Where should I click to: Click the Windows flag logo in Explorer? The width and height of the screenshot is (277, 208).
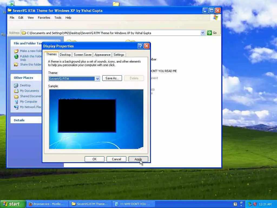pyautogui.click(x=216, y=18)
